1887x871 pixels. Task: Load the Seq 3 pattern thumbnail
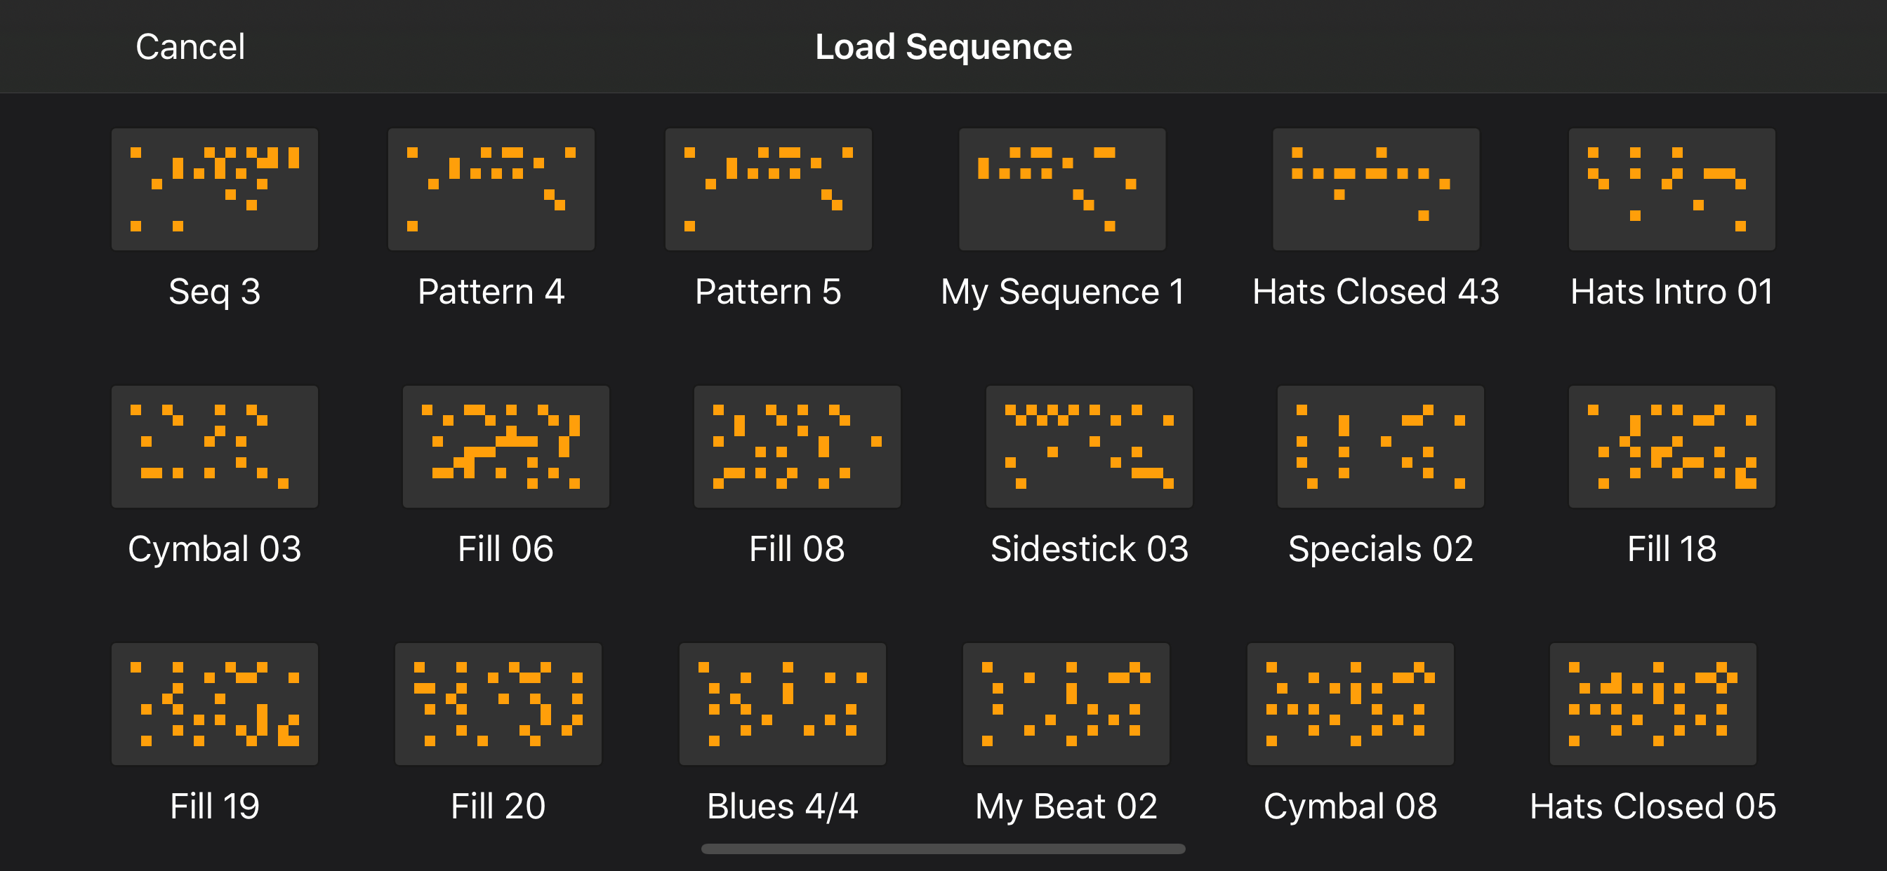[215, 189]
